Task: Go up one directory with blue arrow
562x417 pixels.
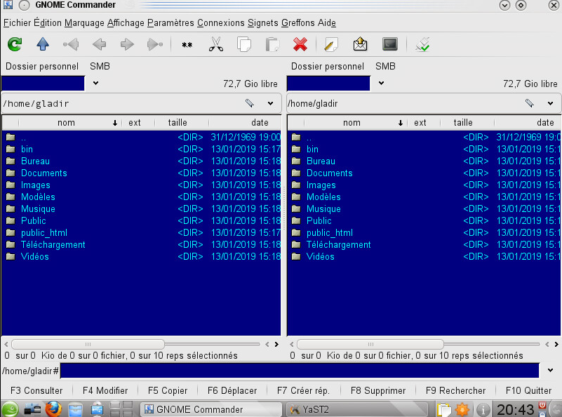Action: point(43,44)
